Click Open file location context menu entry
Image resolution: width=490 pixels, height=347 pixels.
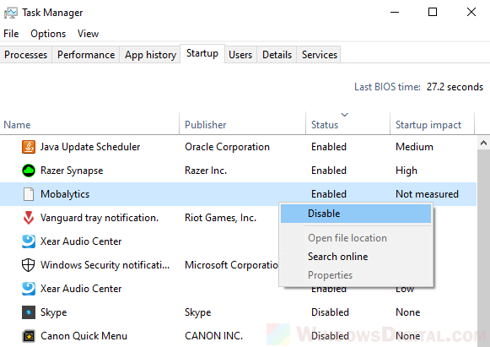pos(356,238)
